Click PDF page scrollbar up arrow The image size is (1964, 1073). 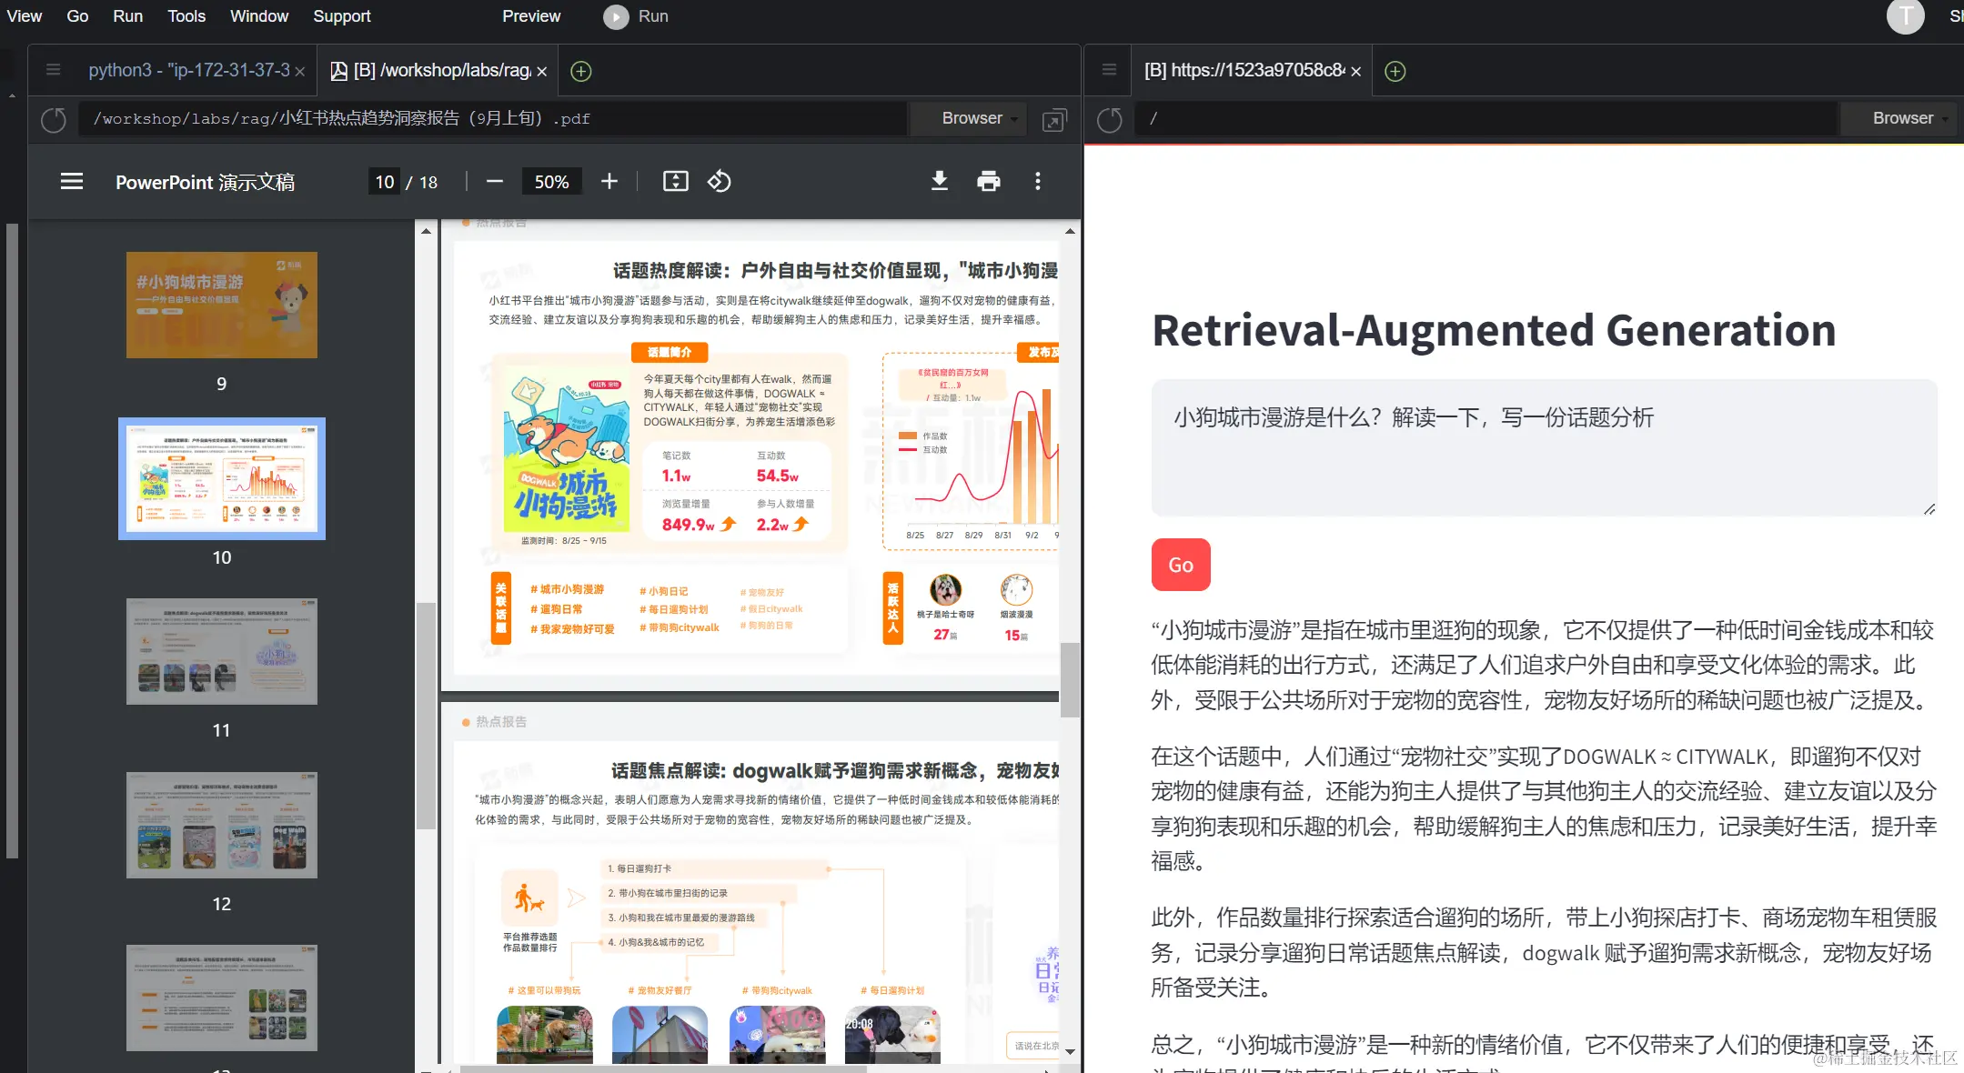point(1071,231)
